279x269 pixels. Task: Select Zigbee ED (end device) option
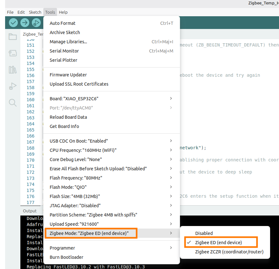click(x=218, y=243)
